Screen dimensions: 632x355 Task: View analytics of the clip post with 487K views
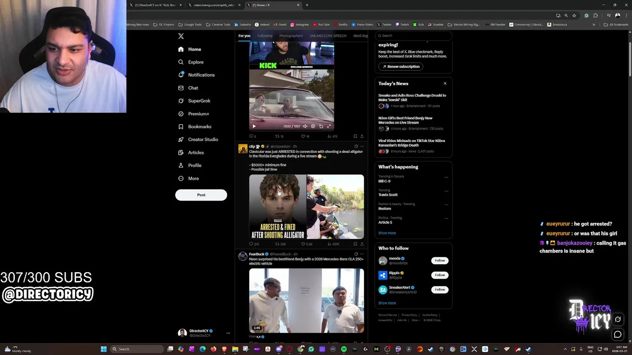(333, 244)
